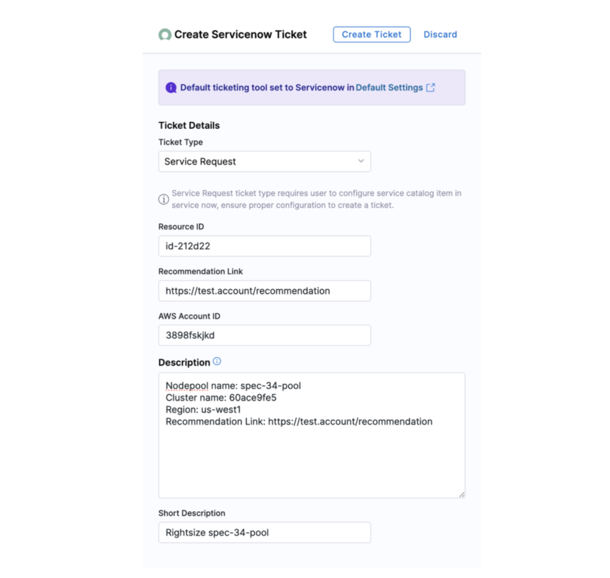Expand the Ticket Type dropdown chevron

coord(361,162)
